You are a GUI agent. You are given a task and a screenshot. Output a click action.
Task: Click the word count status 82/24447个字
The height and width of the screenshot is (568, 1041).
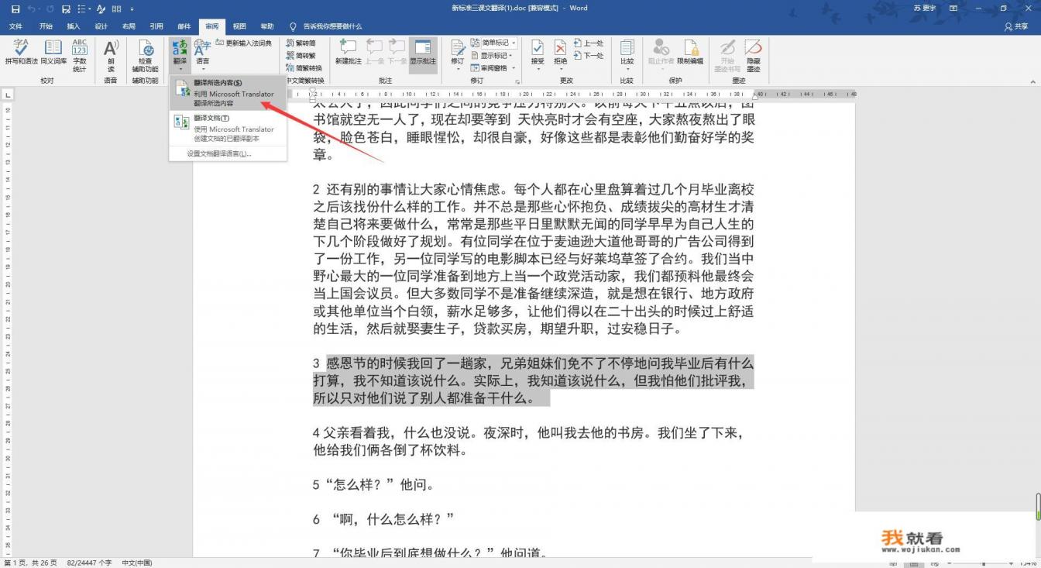[x=89, y=563]
